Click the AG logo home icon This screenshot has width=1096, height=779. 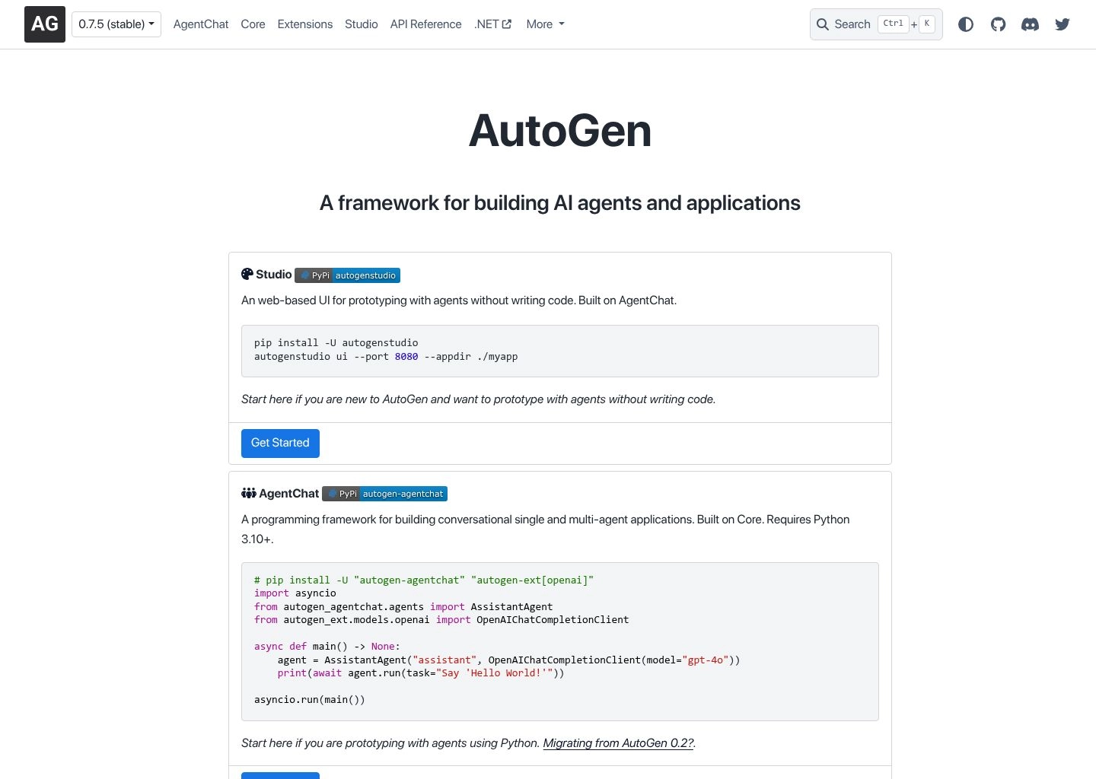coord(45,24)
